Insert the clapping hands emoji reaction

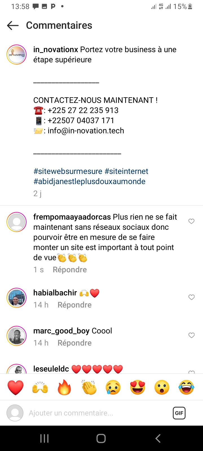click(x=89, y=387)
